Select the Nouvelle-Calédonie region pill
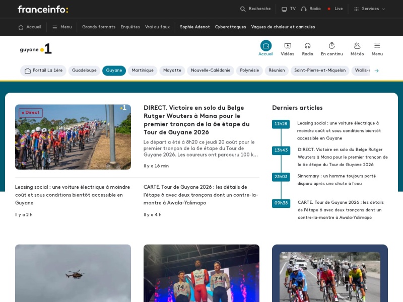The image size is (403, 302). coord(211,70)
